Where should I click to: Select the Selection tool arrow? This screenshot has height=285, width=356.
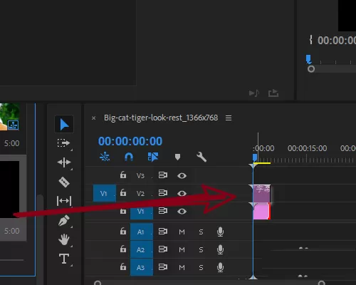click(x=64, y=124)
